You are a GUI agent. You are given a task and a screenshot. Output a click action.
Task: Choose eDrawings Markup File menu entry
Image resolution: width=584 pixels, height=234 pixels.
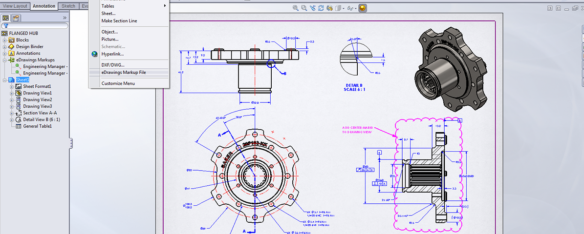[x=124, y=72]
